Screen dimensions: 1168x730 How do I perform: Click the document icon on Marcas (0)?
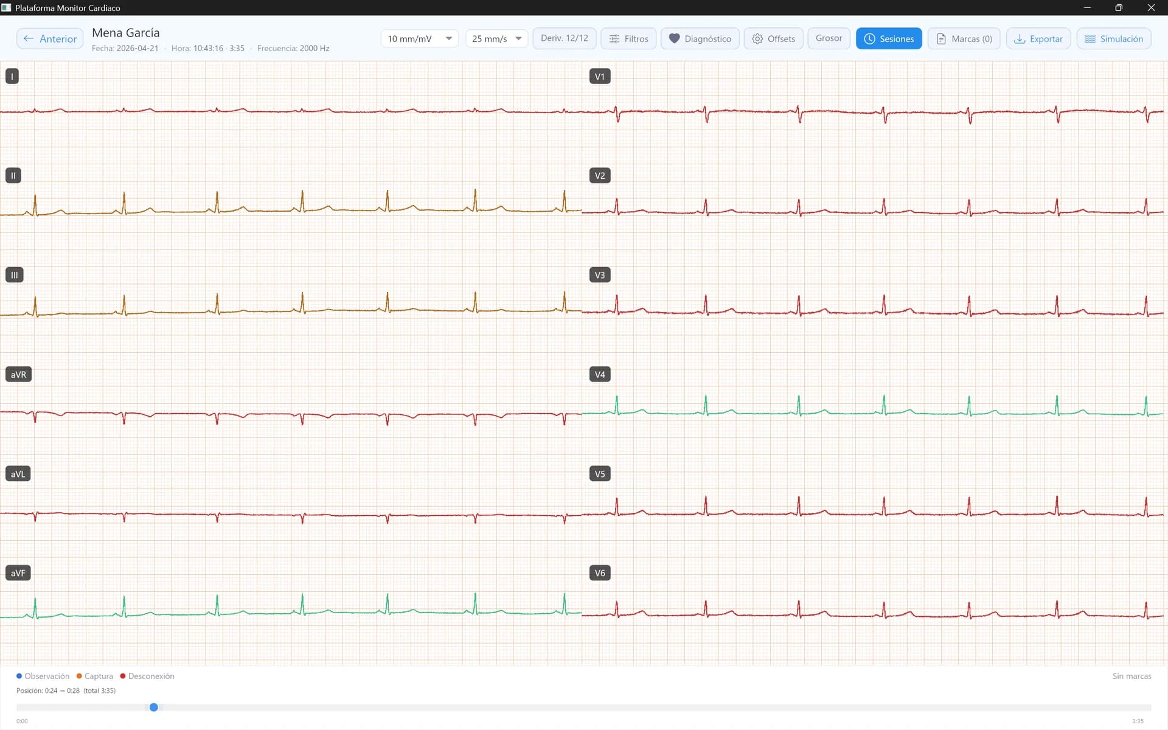pos(941,38)
